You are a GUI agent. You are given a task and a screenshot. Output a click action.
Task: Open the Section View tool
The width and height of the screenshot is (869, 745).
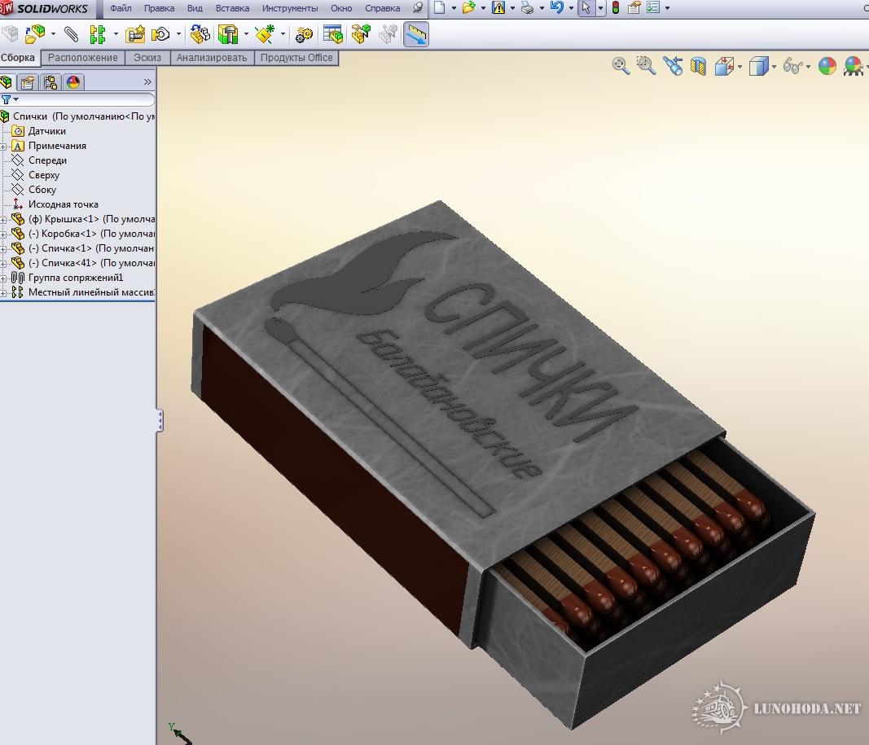(698, 67)
